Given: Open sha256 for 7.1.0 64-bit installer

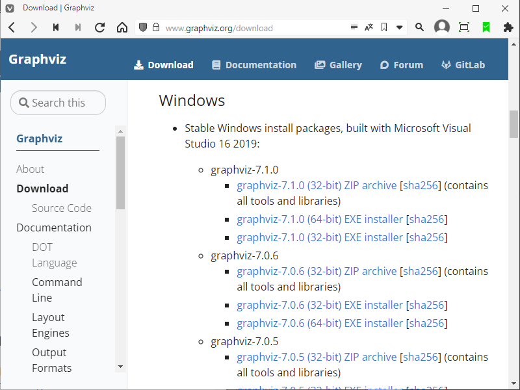Looking at the screenshot, I should tap(427, 219).
